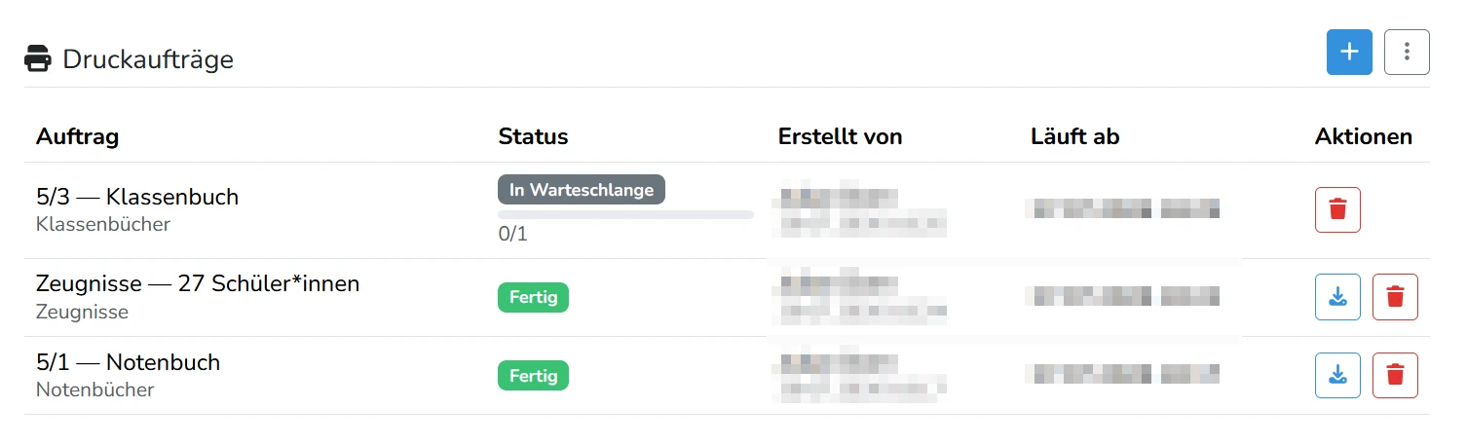Click the Fertig badge for Zeugnisse
This screenshot has height=445, width=1467.
[533, 297]
